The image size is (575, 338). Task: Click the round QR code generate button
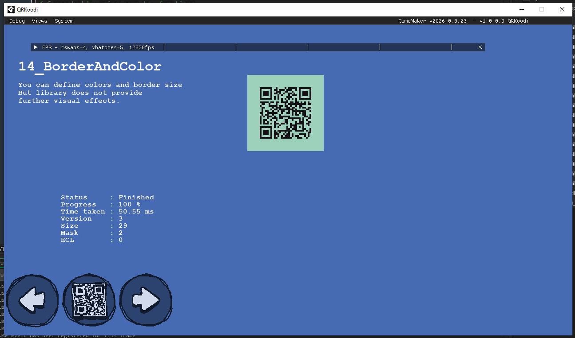[x=89, y=300]
